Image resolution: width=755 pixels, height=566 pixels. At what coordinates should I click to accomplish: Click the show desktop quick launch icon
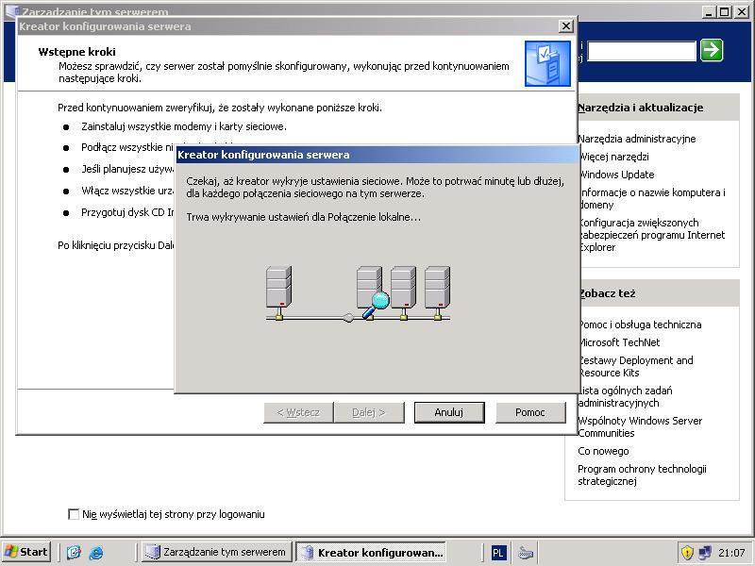click(x=74, y=552)
